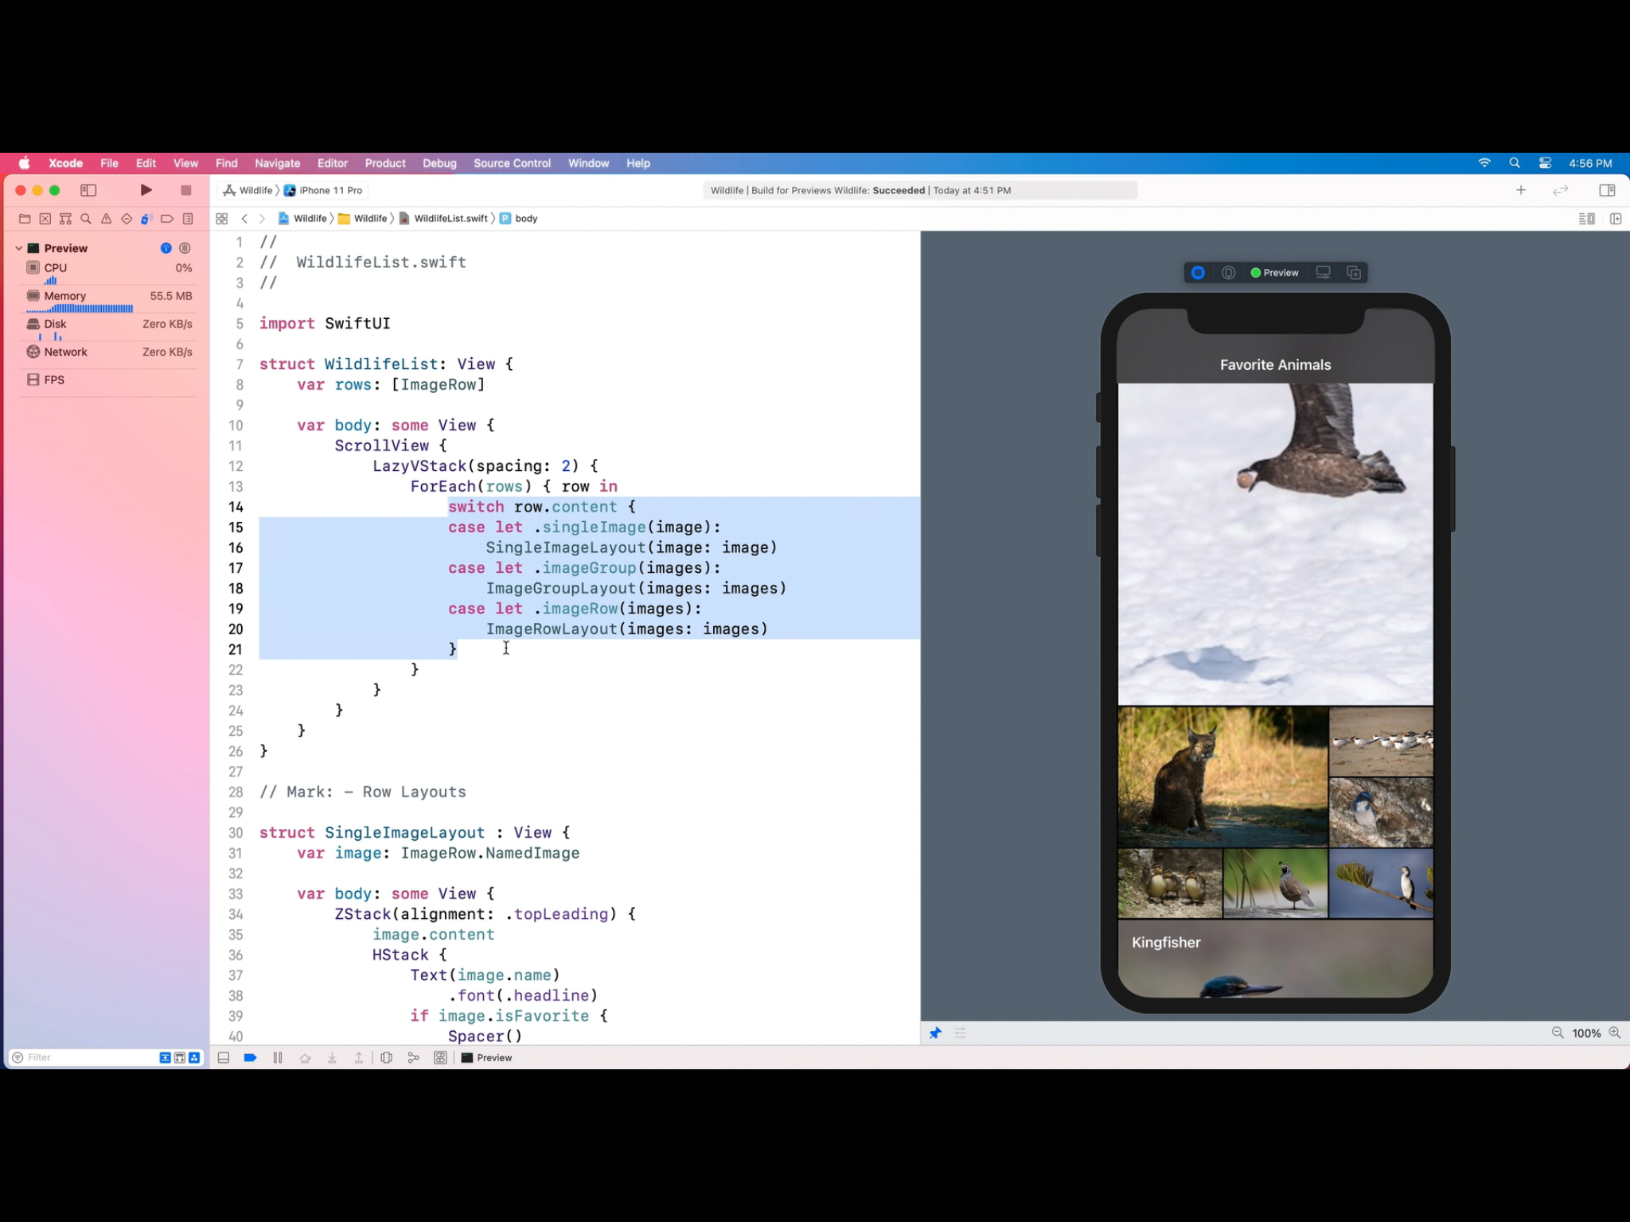Zoom out the preview canvas
The width and height of the screenshot is (1630, 1222).
1558,1033
